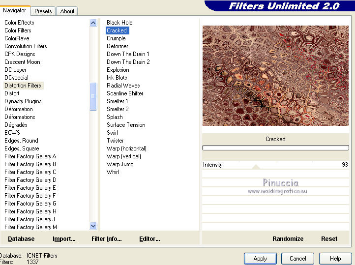This screenshot has height=265, width=355.
Task: Select Filter Factory Gallery H
Action: point(30,211)
